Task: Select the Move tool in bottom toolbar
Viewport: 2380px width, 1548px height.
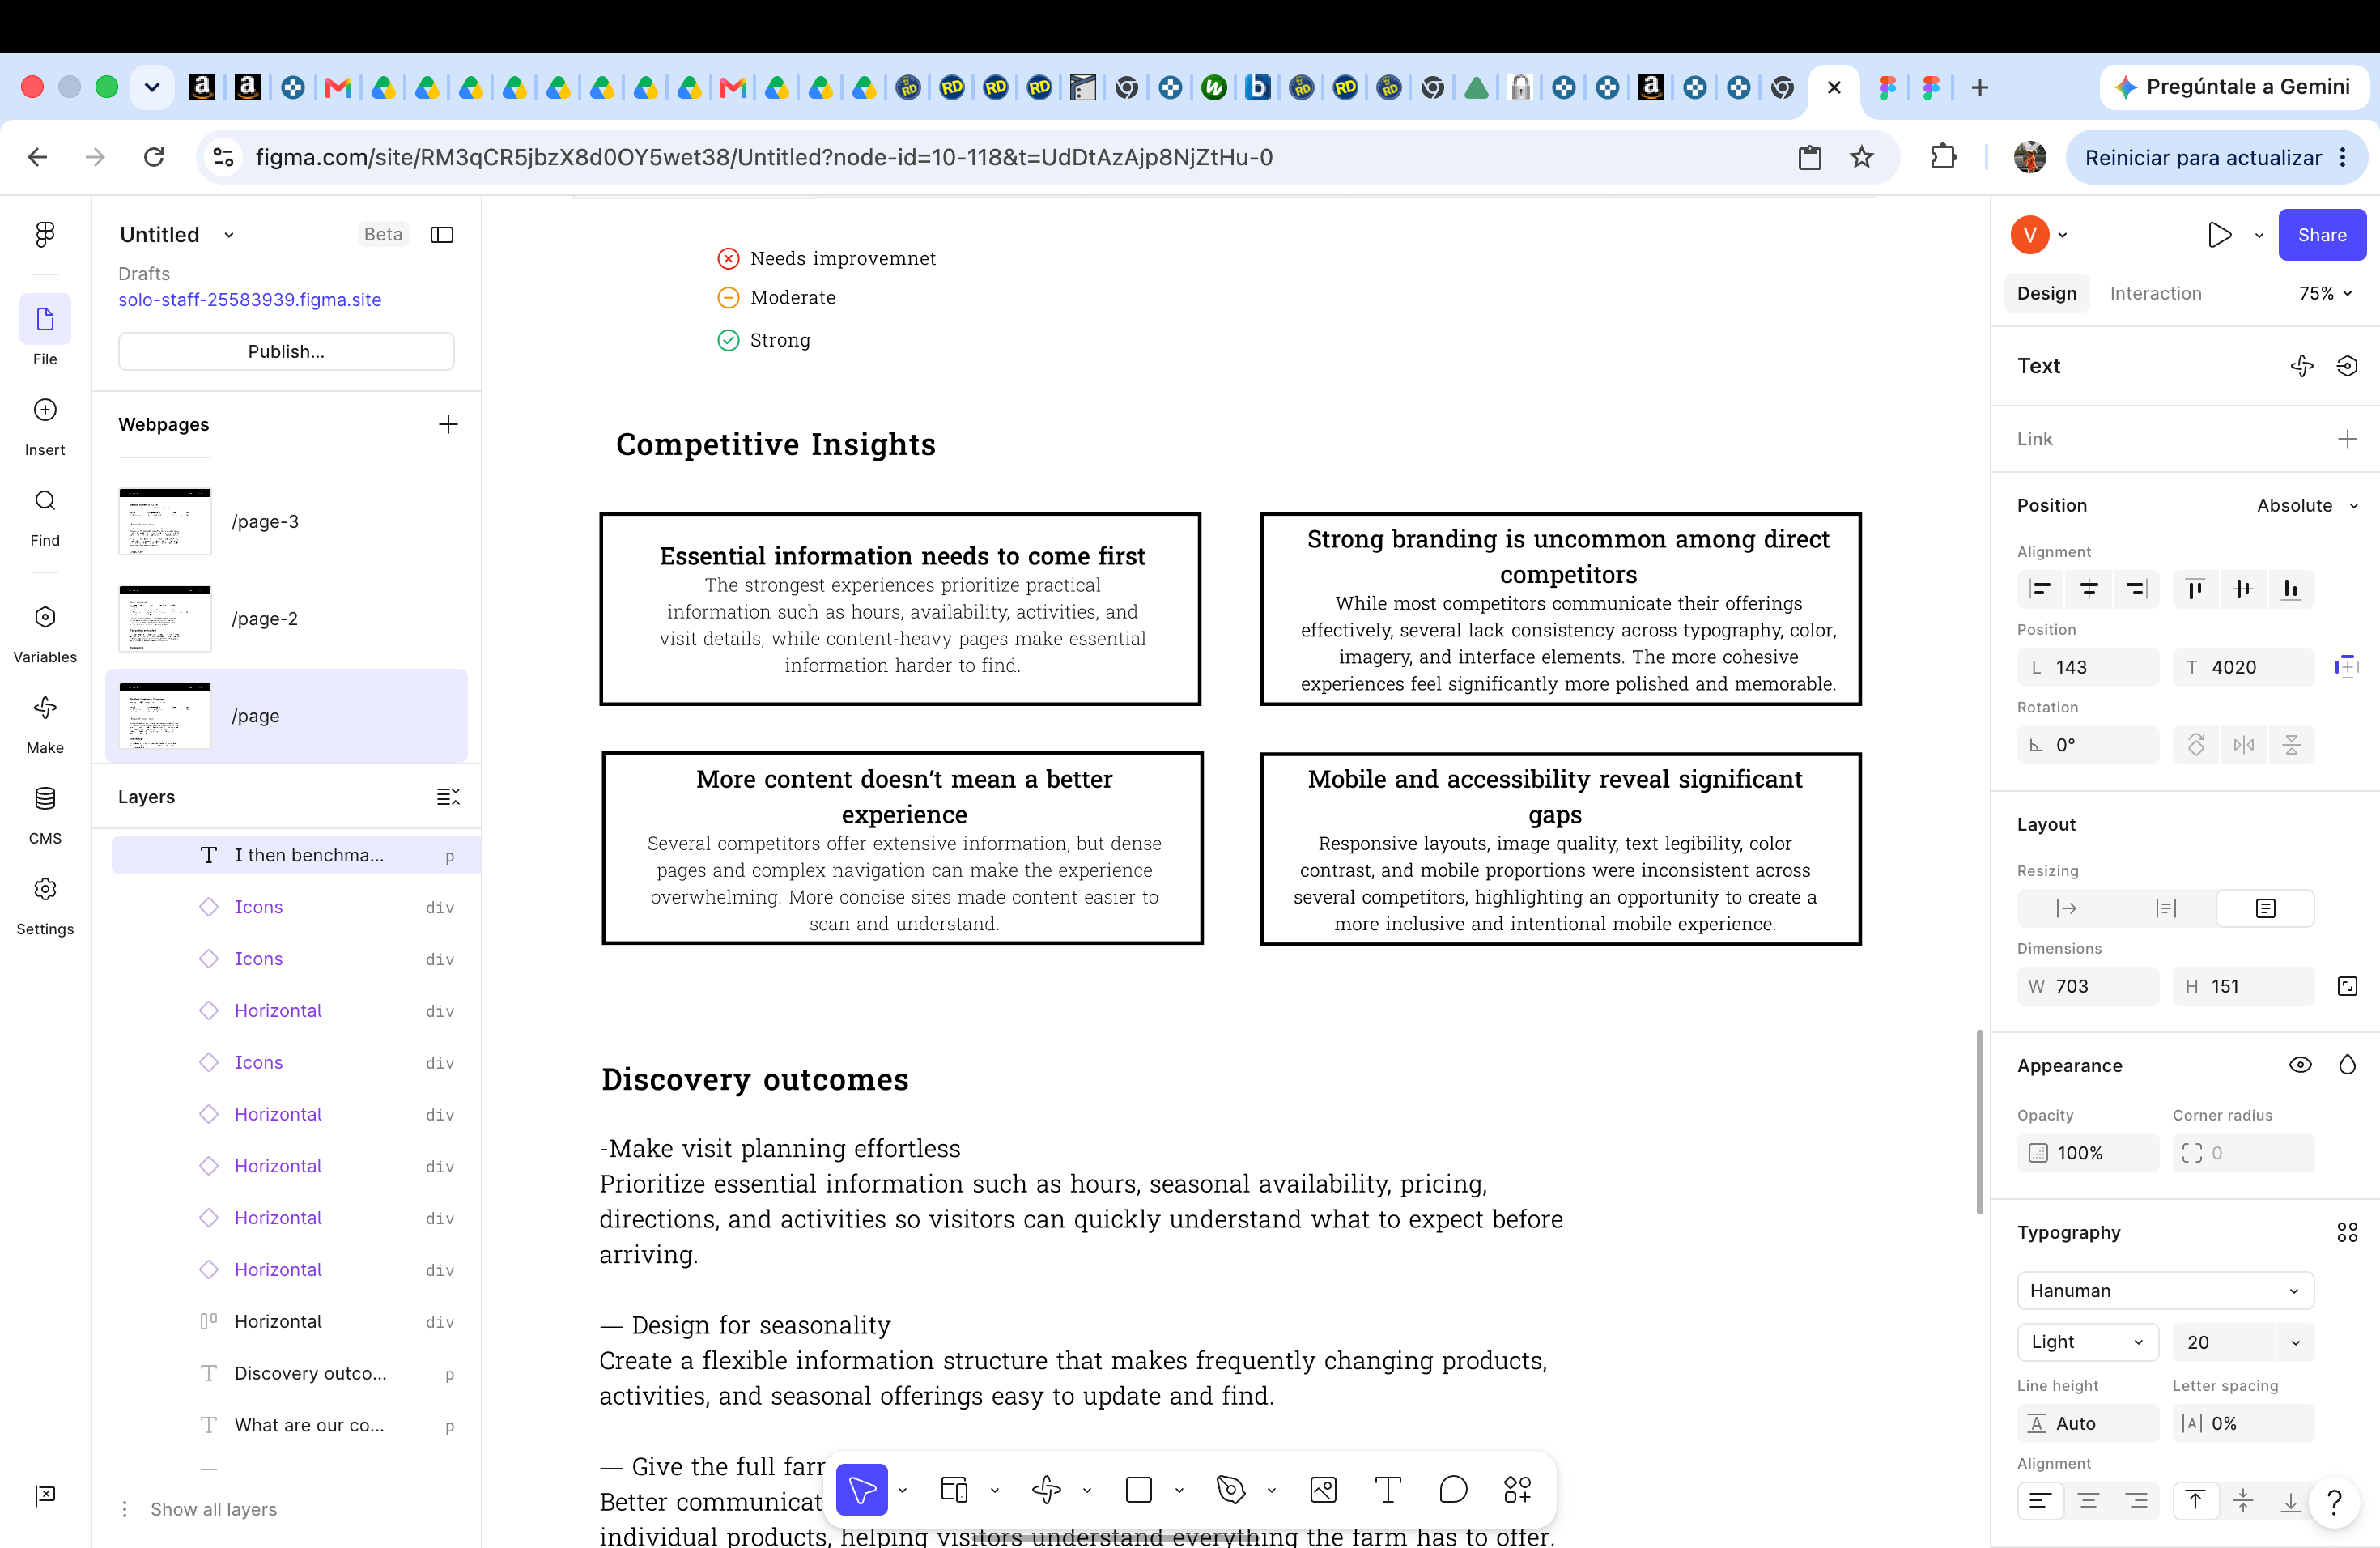Action: pos(862,1490)
